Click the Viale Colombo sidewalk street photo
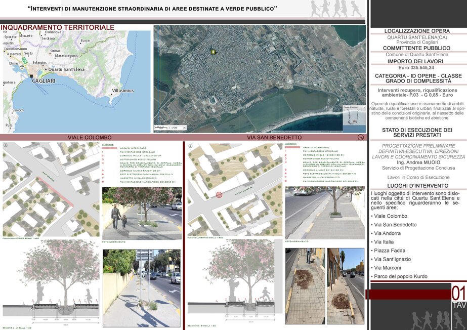The height and width of the screenshot is (330, 467). click(x=142, y=288)
